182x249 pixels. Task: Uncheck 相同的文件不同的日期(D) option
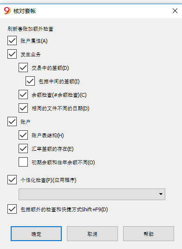[x=23, y=108]
